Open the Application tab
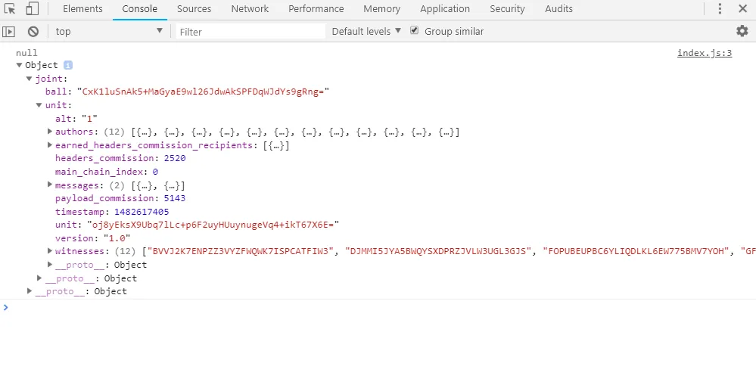The height and width of the screenshot is (385, 756). point(445,8)
